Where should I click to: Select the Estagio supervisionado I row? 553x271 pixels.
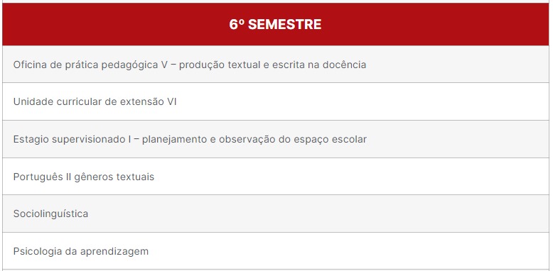click(x=276, y=139)
